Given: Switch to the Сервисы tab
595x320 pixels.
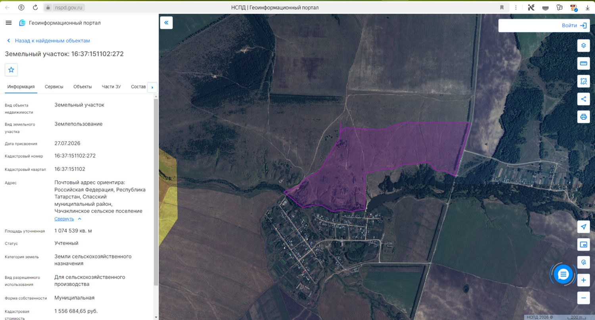Looking at the screenshot, I should [54, 86].
